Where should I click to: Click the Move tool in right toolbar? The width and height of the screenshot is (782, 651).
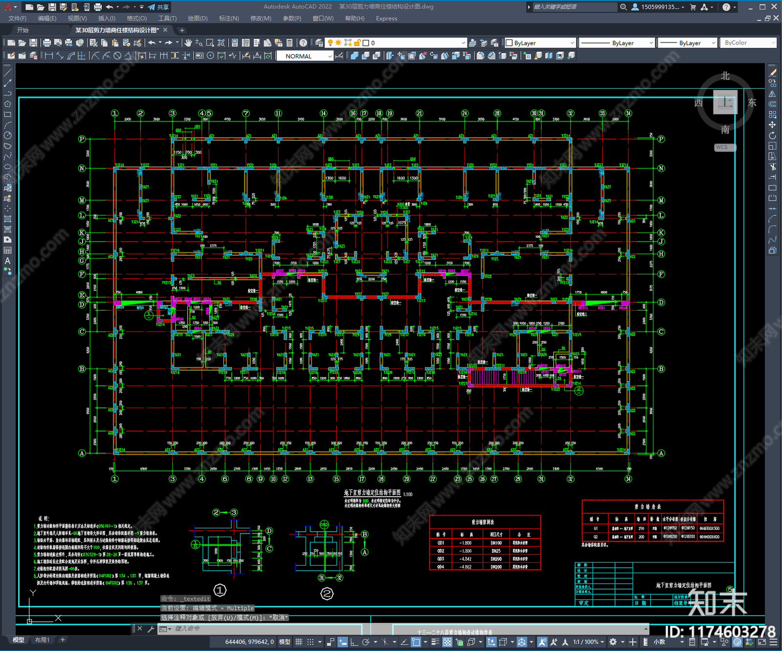click(772, 125)
